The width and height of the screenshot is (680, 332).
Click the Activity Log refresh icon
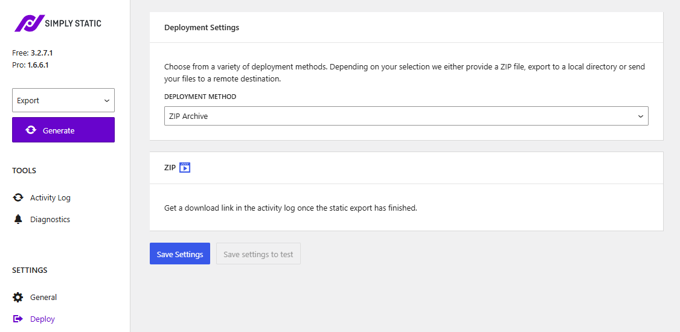[x=18, y=198]
